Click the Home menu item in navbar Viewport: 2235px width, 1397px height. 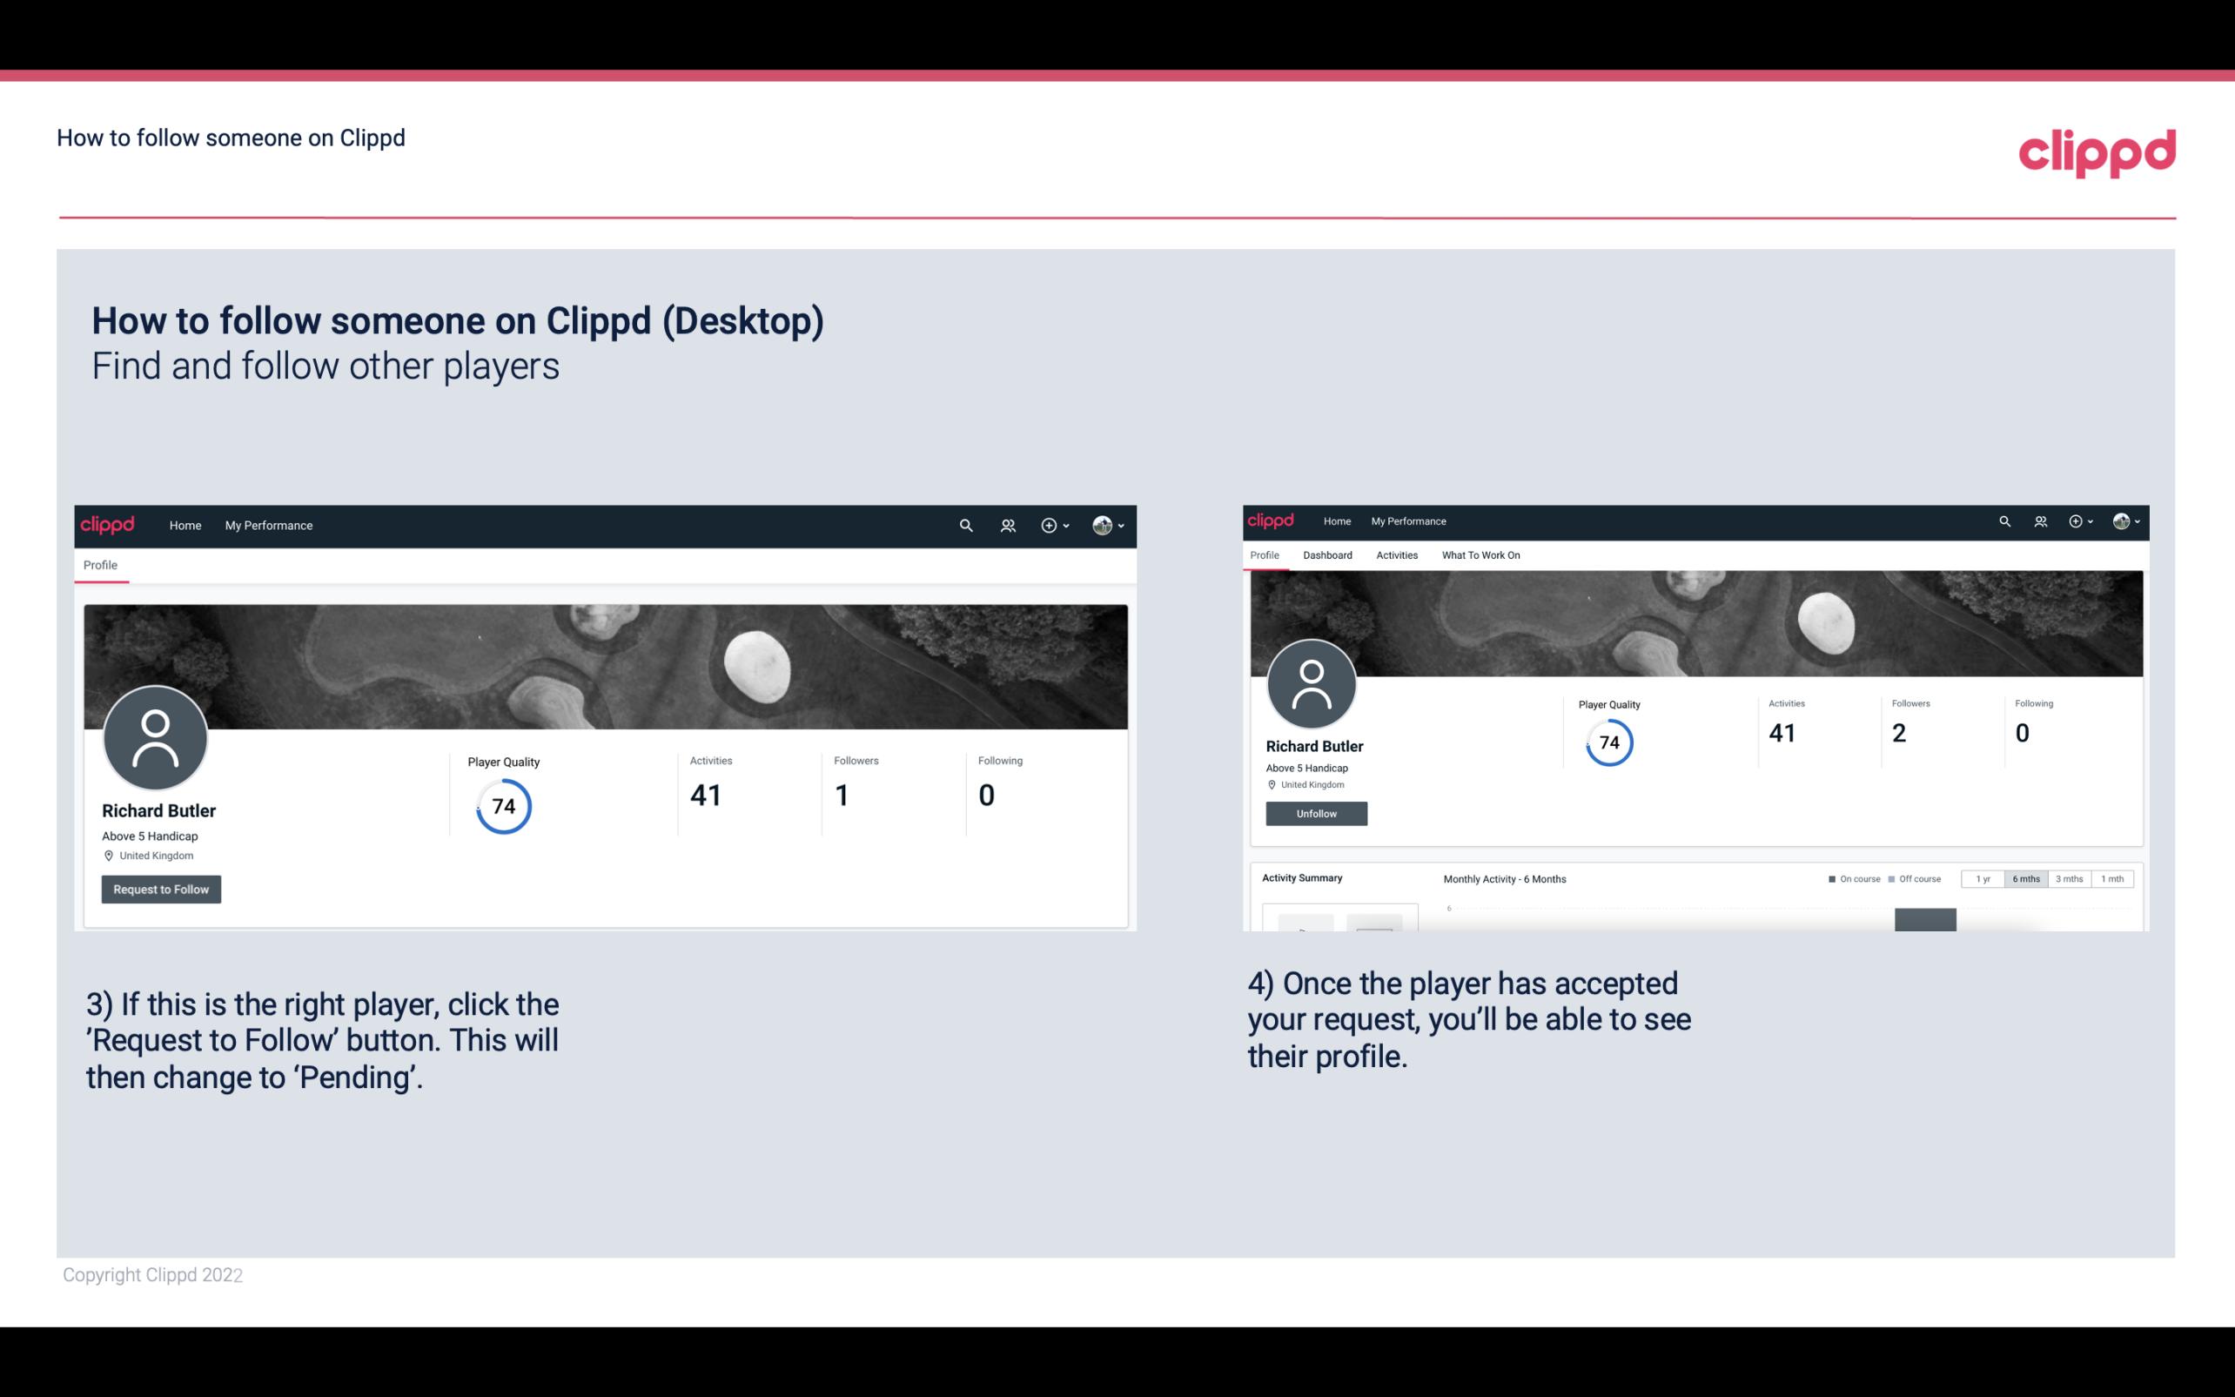click(x=185, y=525)
